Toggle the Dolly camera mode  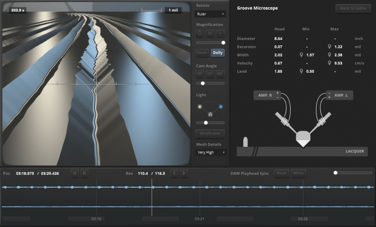coord(218,53)
